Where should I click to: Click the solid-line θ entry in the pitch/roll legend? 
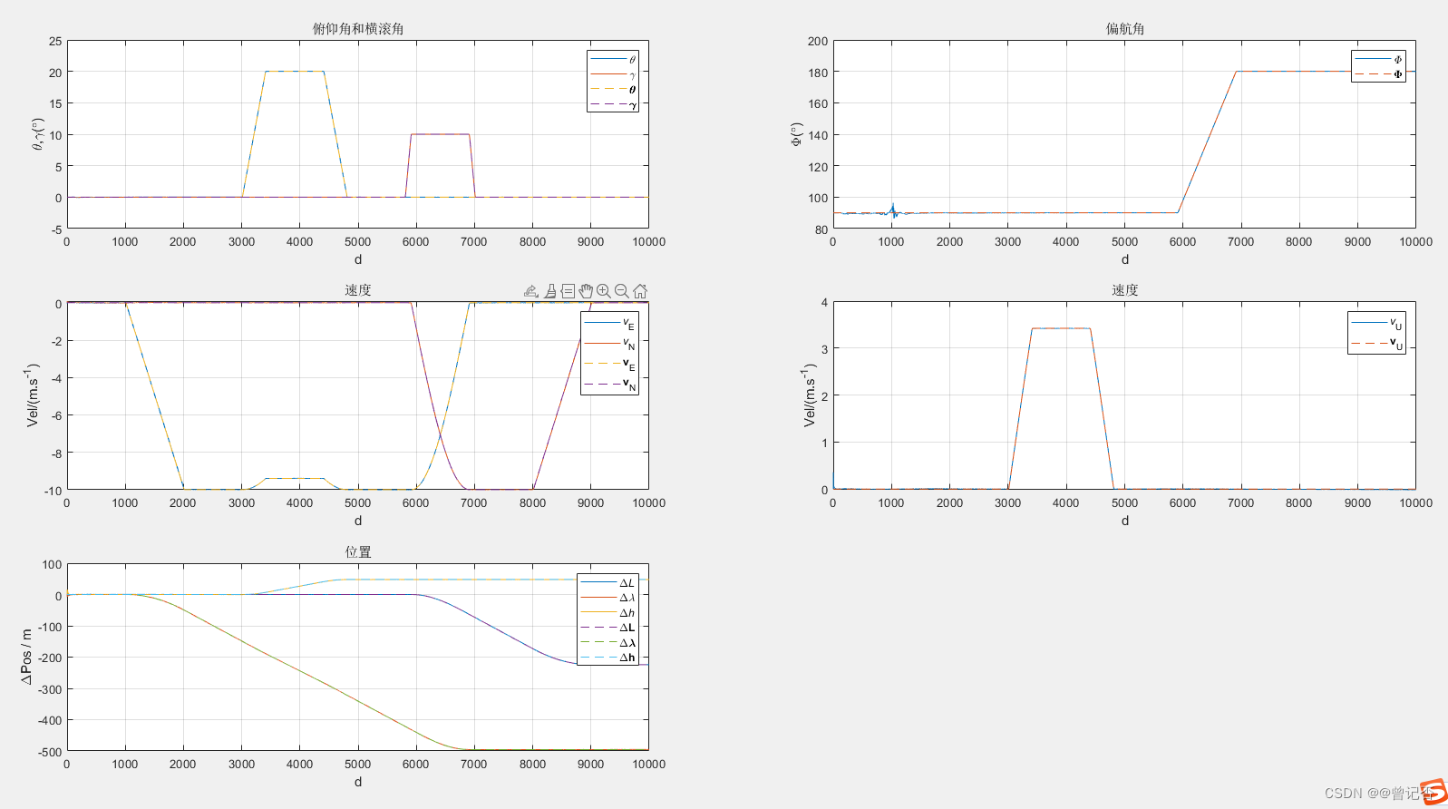click(613, 60)
